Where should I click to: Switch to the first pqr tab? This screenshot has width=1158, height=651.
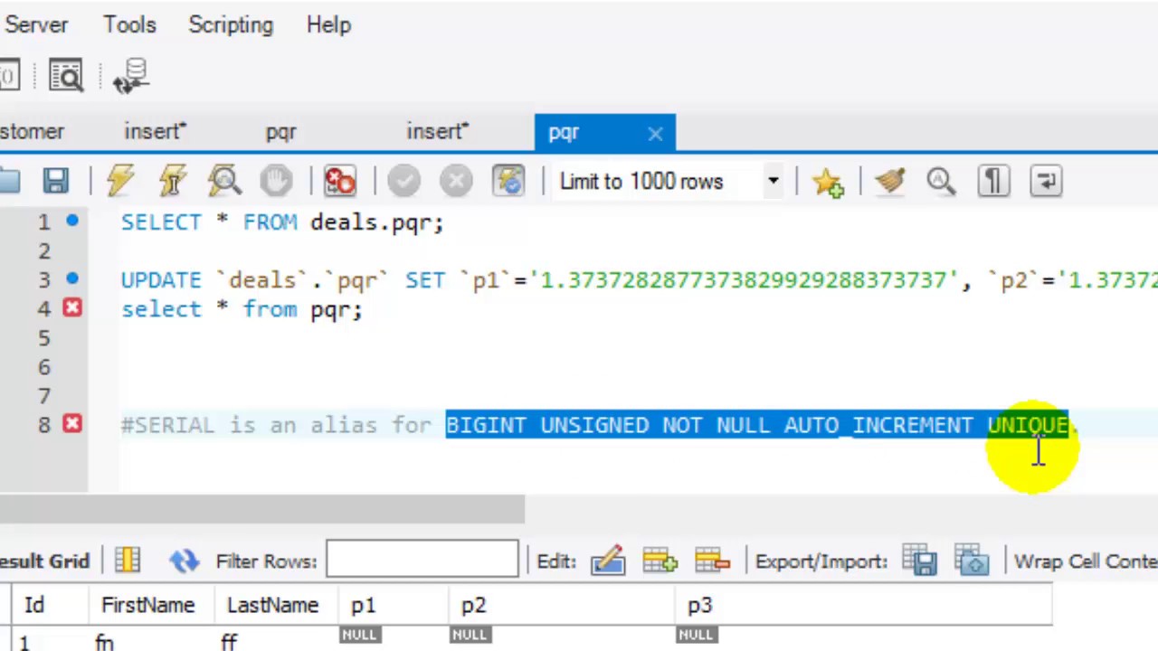pyautogui.click(x=281, y=132)
